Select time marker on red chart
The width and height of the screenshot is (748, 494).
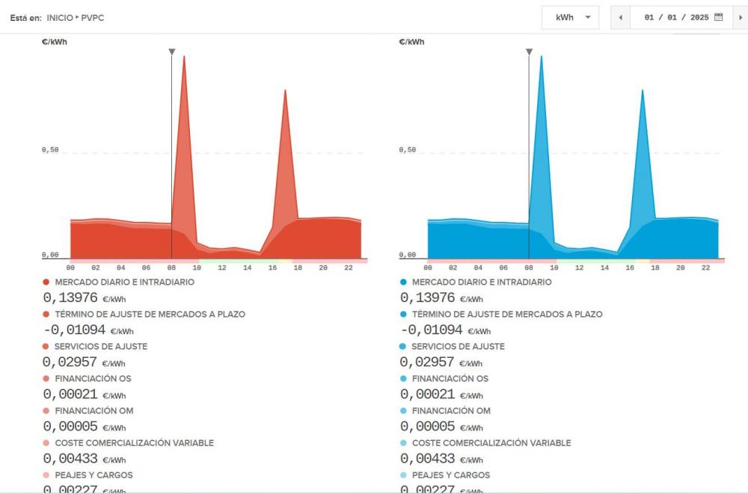(172, 52)
